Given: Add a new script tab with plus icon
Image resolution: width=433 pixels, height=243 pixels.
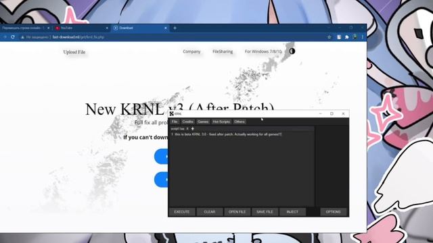Looking at the screenshot, I should pyautogui.click(x=192, y=129).
